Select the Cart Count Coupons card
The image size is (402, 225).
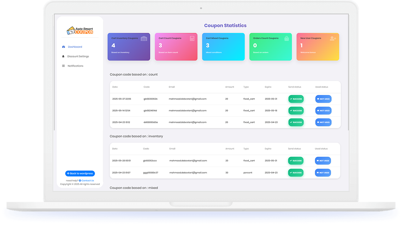176,47
